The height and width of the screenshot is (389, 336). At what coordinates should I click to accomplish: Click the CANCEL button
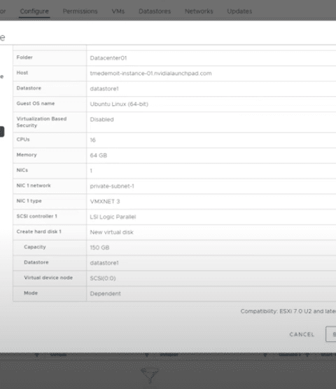click(302, 334)
